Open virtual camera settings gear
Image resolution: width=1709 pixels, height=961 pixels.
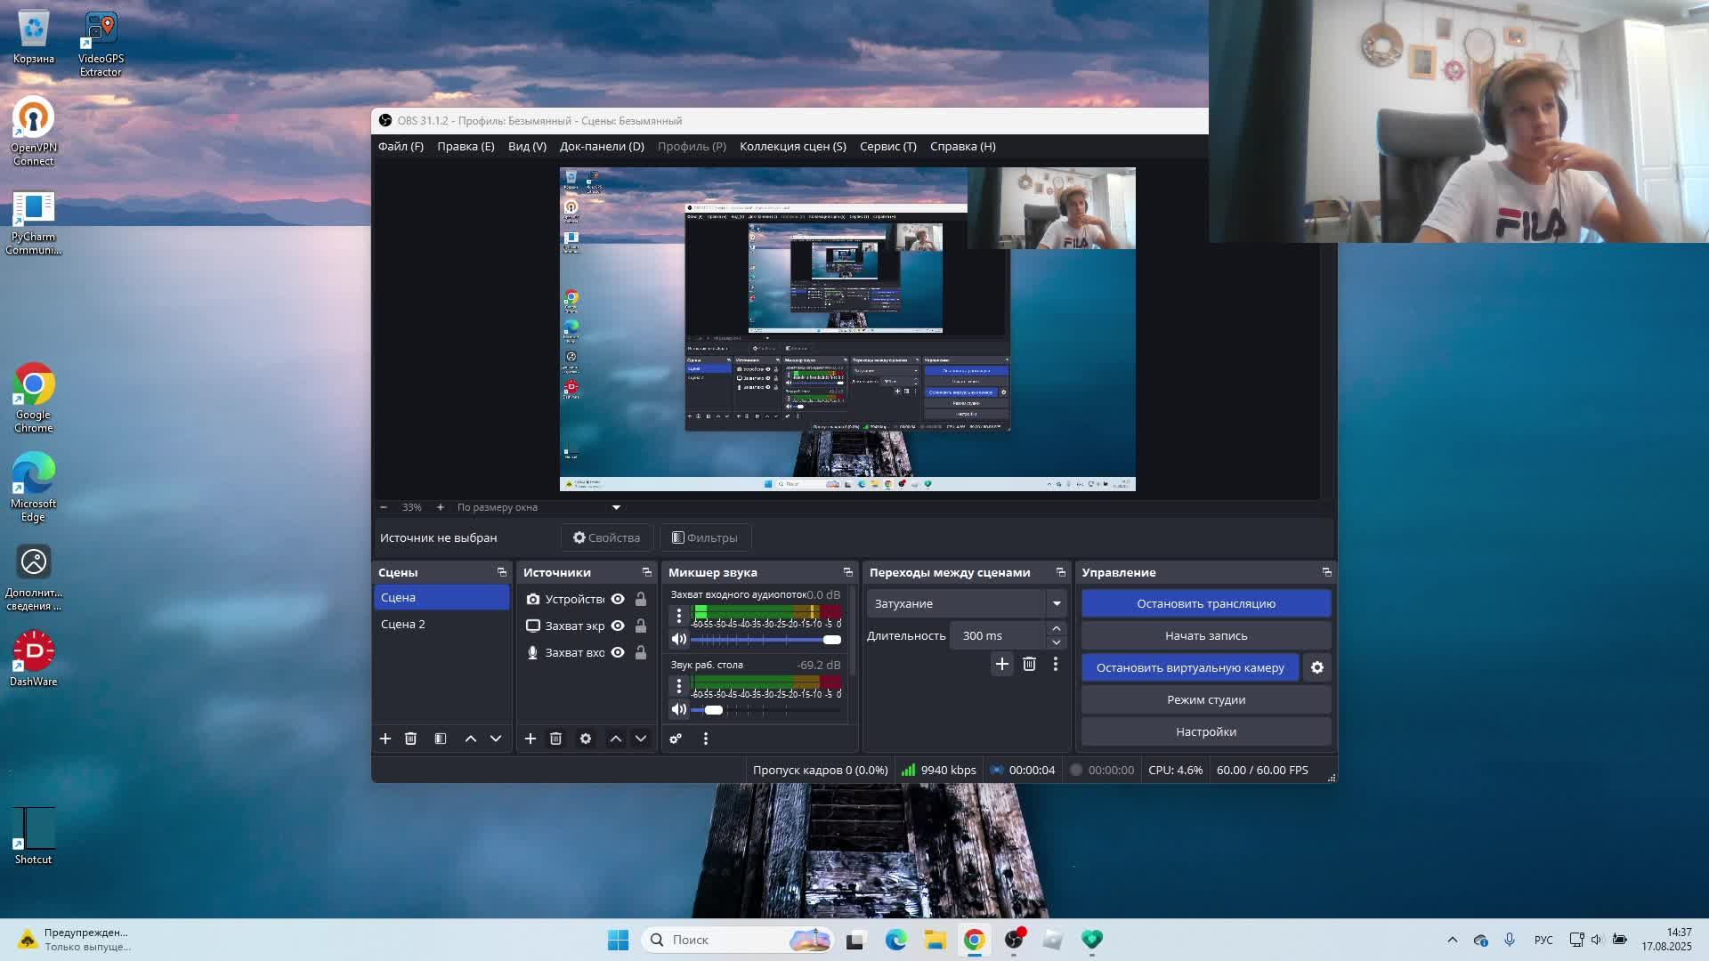click(1316, 667)
